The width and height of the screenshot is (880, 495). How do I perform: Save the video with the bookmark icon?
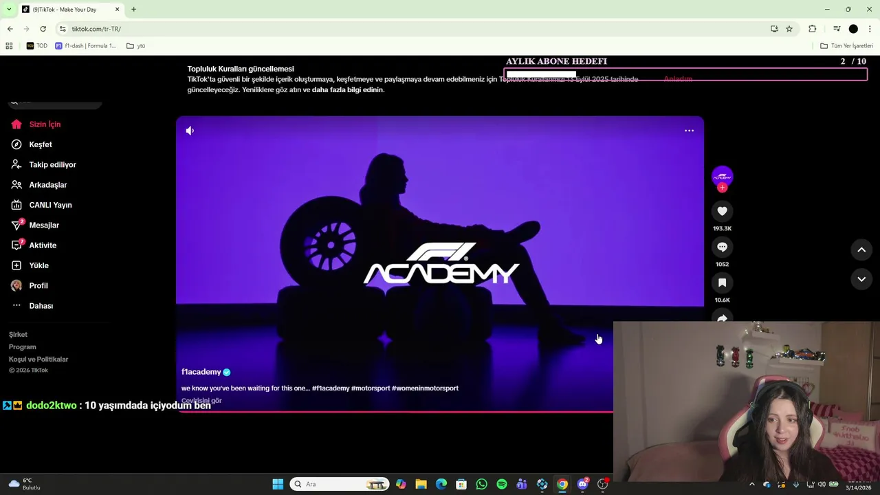click(x=722, y=283)
